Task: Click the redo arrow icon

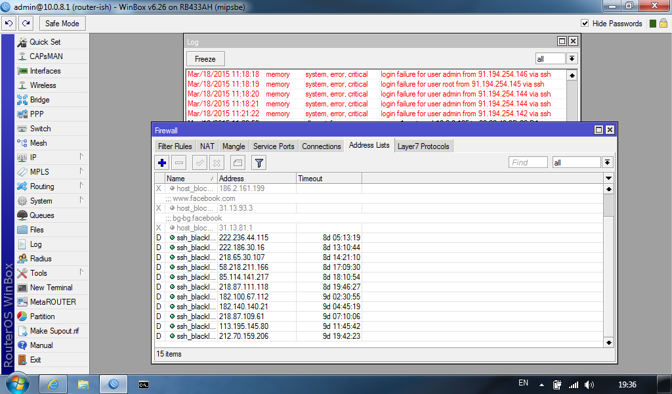Action: (26, 23)
